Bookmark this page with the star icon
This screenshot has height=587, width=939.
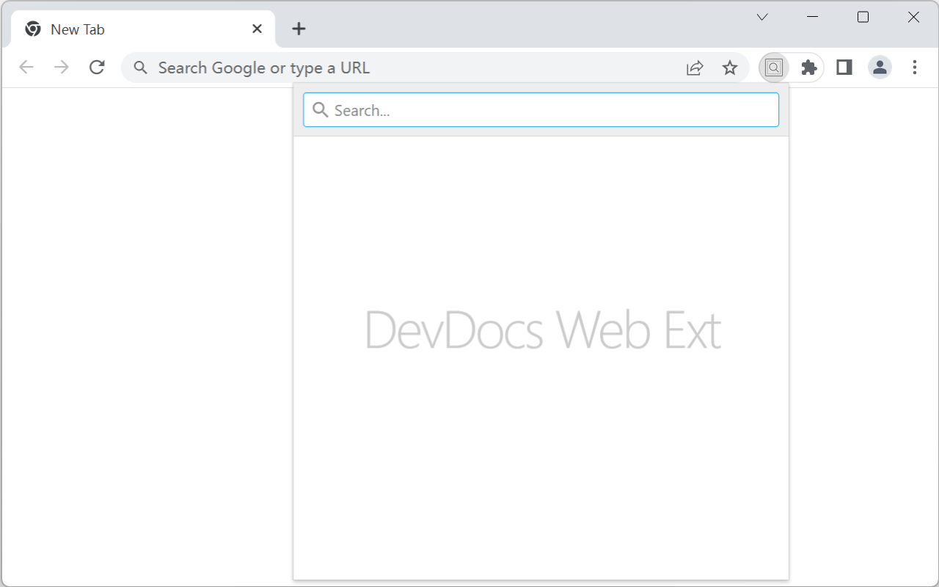730,67
